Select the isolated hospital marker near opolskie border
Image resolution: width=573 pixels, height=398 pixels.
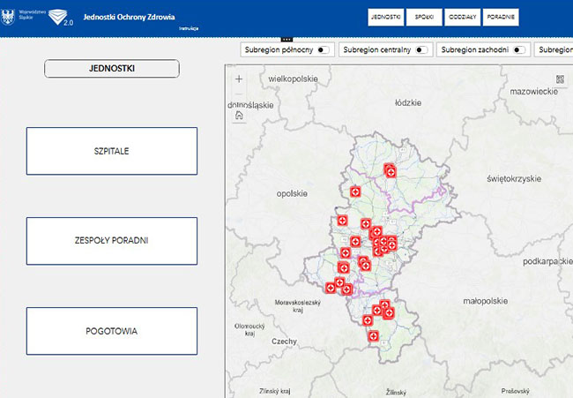pyautogui.click(x=355, y=191)
